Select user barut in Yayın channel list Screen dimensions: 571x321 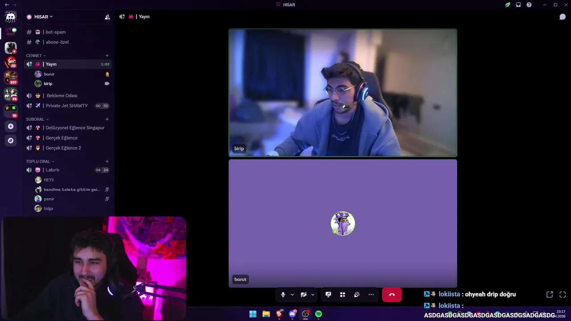pyautogui.click(x=72, y=74)
